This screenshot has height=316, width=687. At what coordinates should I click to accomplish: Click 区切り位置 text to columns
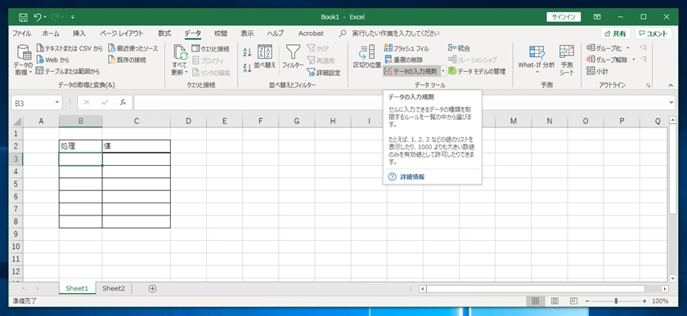[366, 57]
